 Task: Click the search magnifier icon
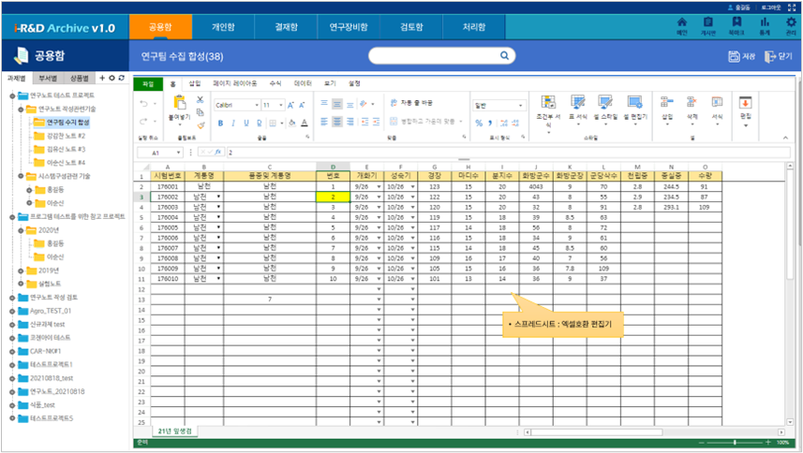point(504,56)
